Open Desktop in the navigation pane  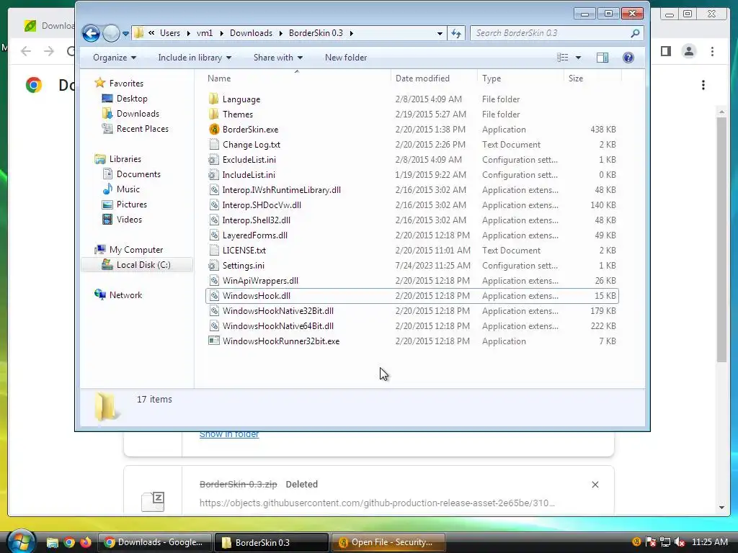coord(132,99)
